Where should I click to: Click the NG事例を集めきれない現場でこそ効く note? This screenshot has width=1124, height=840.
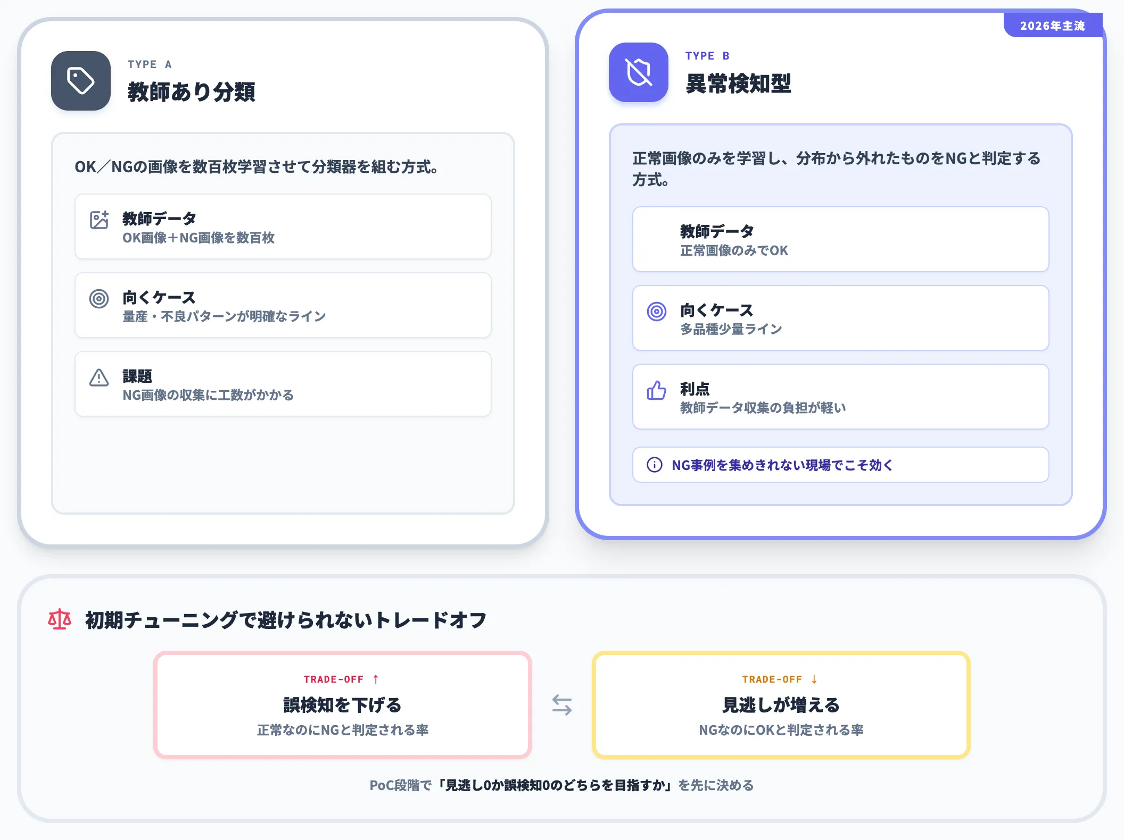841,465
